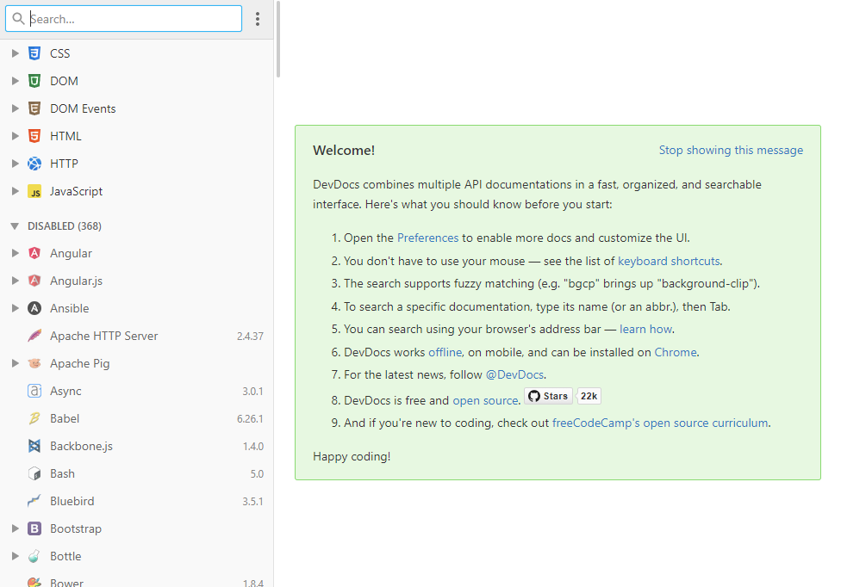Expand the HTML documentation arrow
This screenshot has height=587, width=841.
(15, 136)
